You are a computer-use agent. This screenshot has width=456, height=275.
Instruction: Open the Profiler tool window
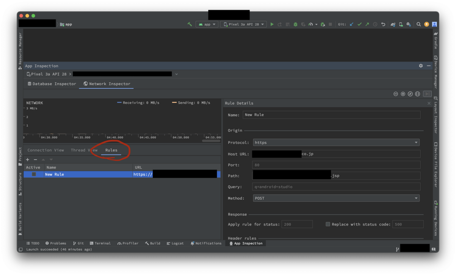(x=128, y=243)
